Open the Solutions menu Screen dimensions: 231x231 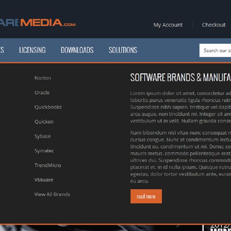123,50
